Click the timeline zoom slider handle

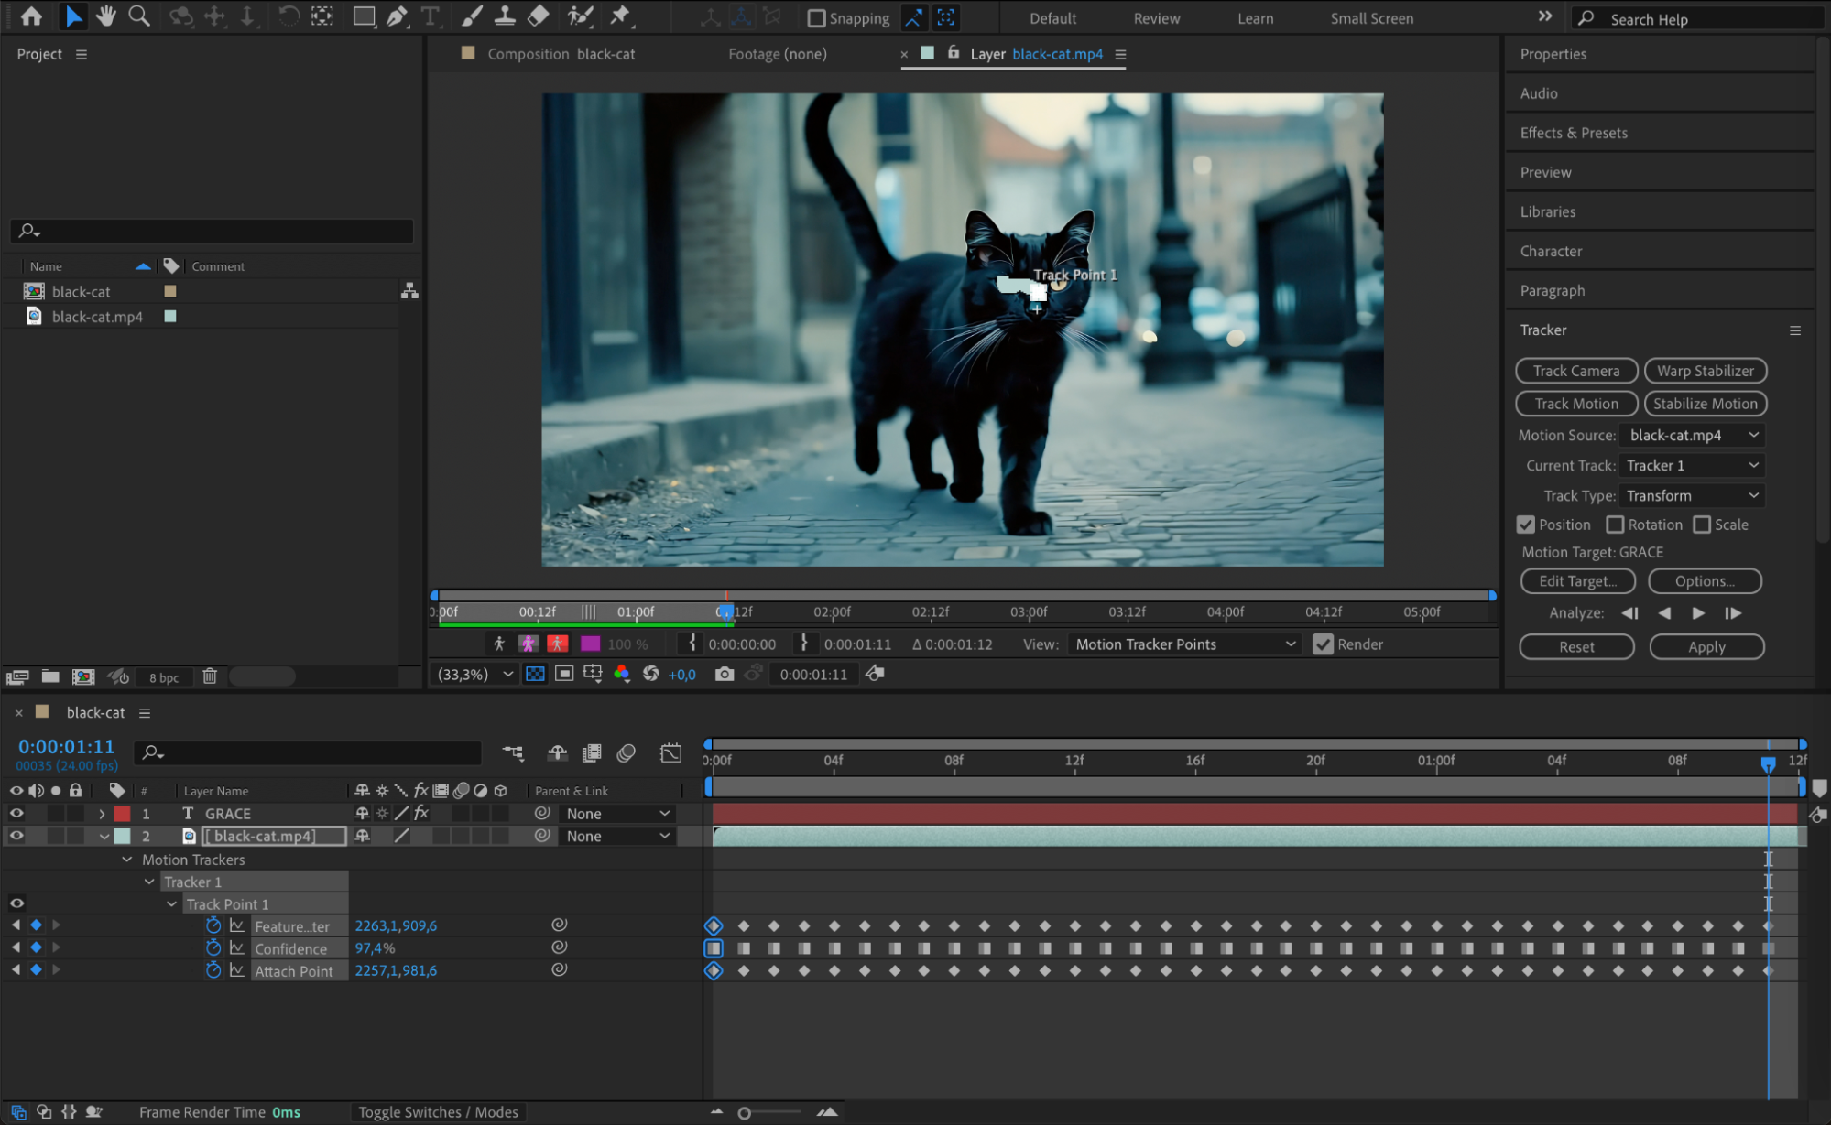(x=745, y=1113)
